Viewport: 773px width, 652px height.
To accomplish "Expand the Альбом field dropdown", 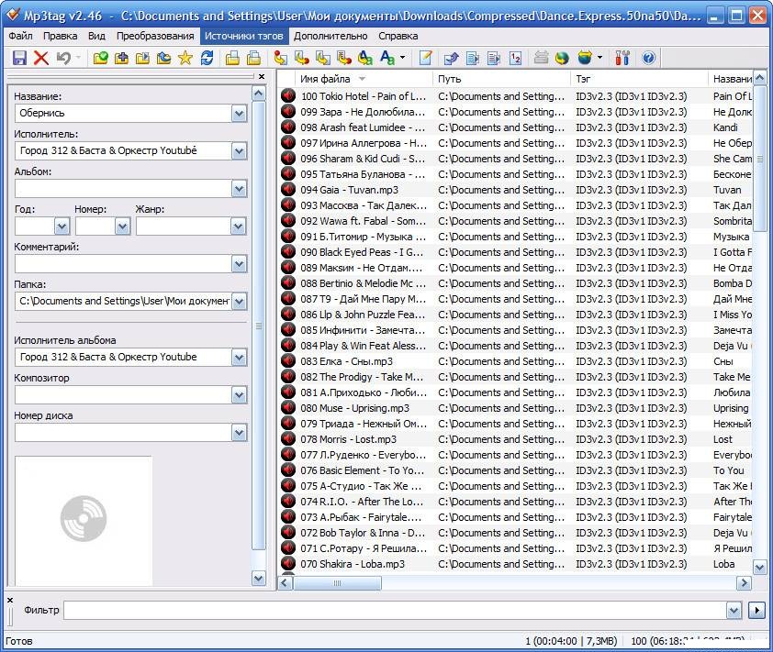I will [239, 189].
